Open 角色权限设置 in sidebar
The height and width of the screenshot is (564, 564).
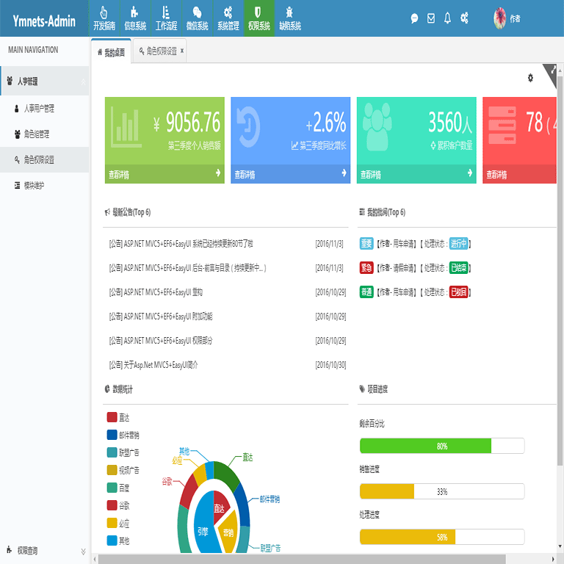tap(45, 159)
